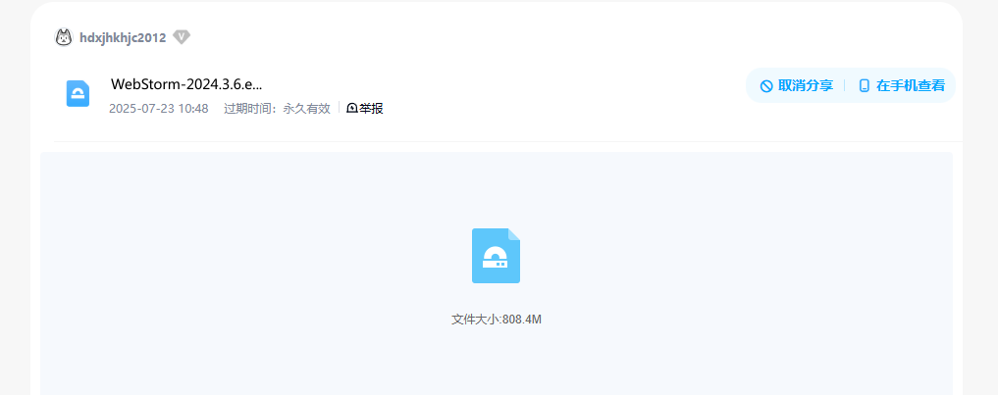This screenshot has height=395, width=998.
Task: Click the prohibition circle icon for cancel share
Action: (x=766, y=86)
